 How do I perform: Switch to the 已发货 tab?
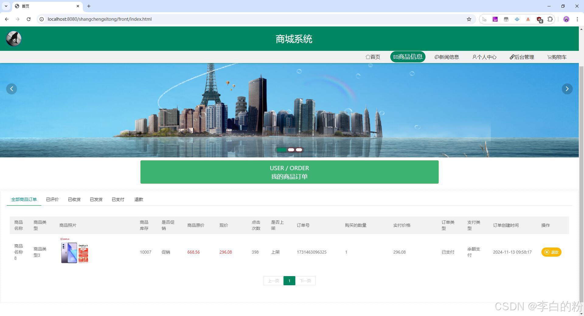pyautogui.click(x=96, y=199)
